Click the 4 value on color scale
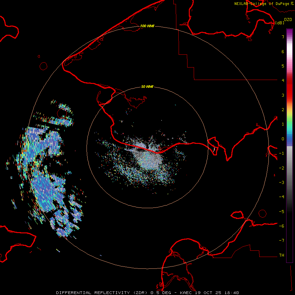Viewport: 295px width, 295px height. coord(283,80)
